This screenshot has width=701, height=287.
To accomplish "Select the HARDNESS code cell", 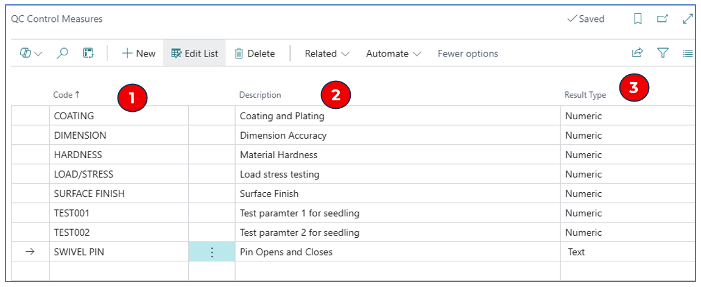I will point(78,154).
